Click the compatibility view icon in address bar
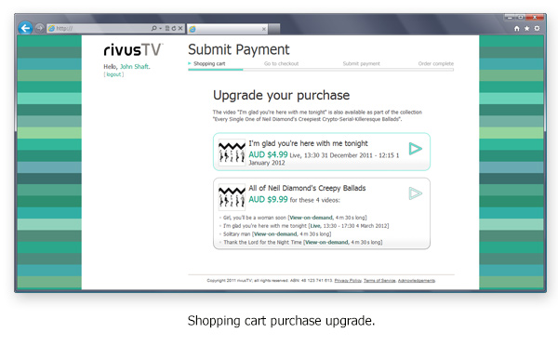The height and width of the screenshot is (346, 558). click(167, 28)
